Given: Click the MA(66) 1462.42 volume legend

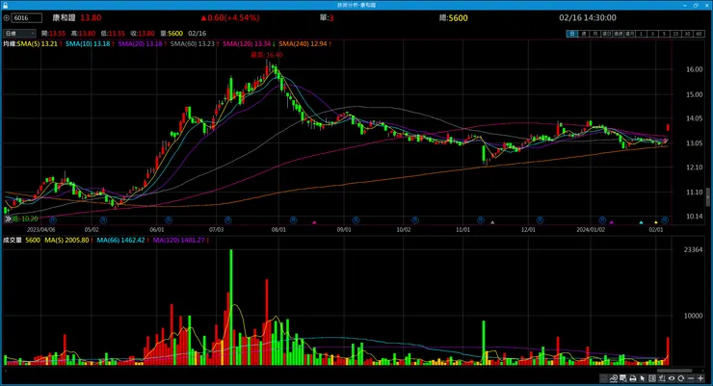Looking at the screenshot, I should pyautogui.click(x=122, y=241).
